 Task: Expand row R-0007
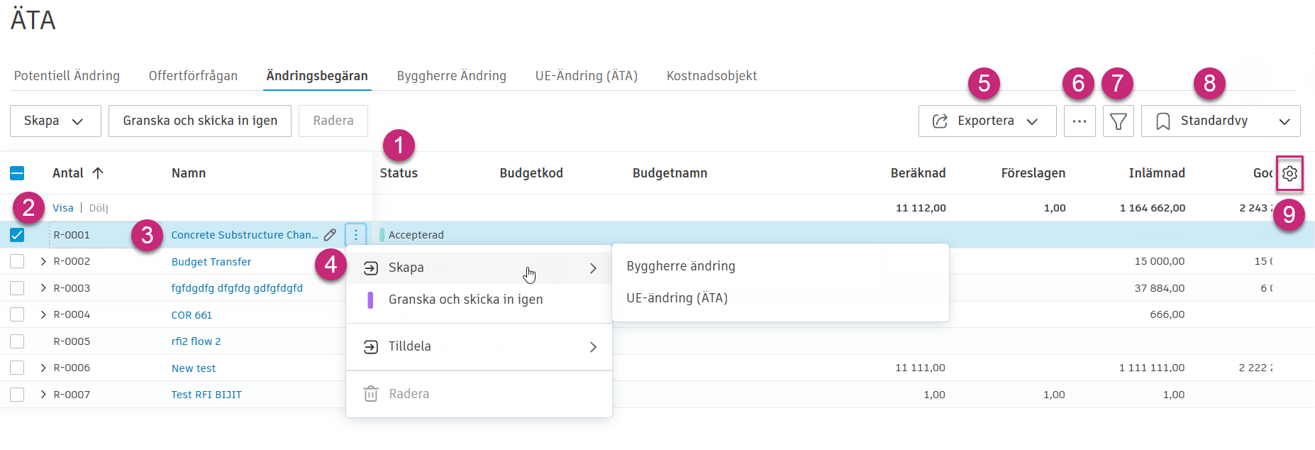[43, 395]
